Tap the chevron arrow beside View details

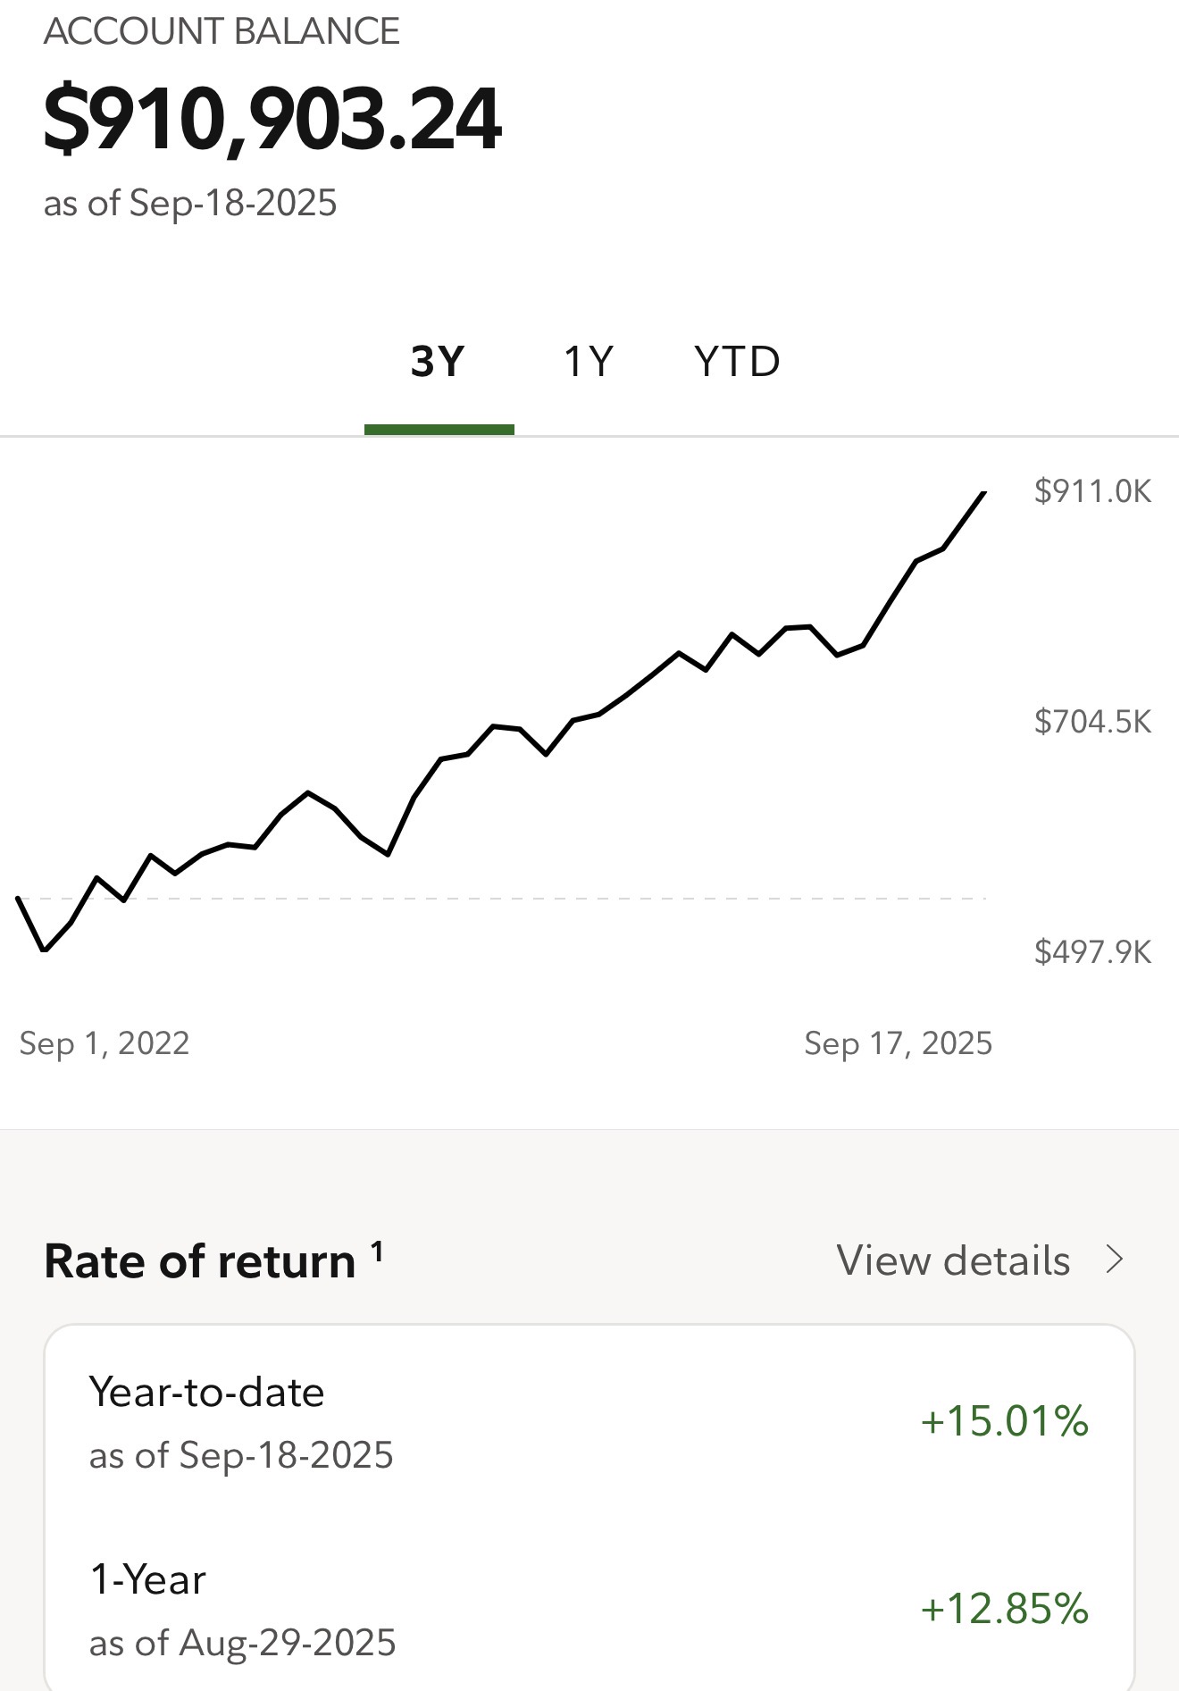1114,1260
